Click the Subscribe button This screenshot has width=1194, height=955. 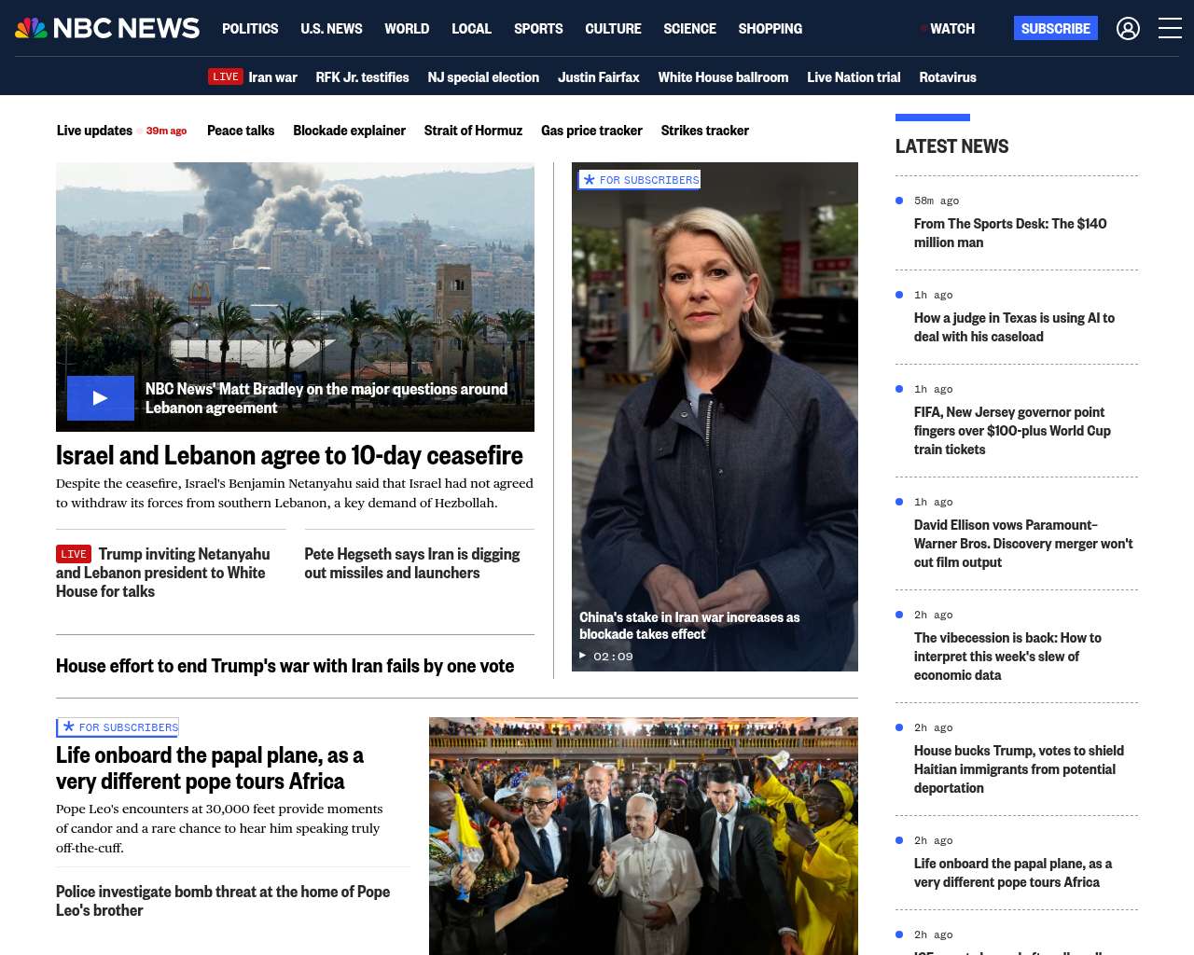point(1055,29)
